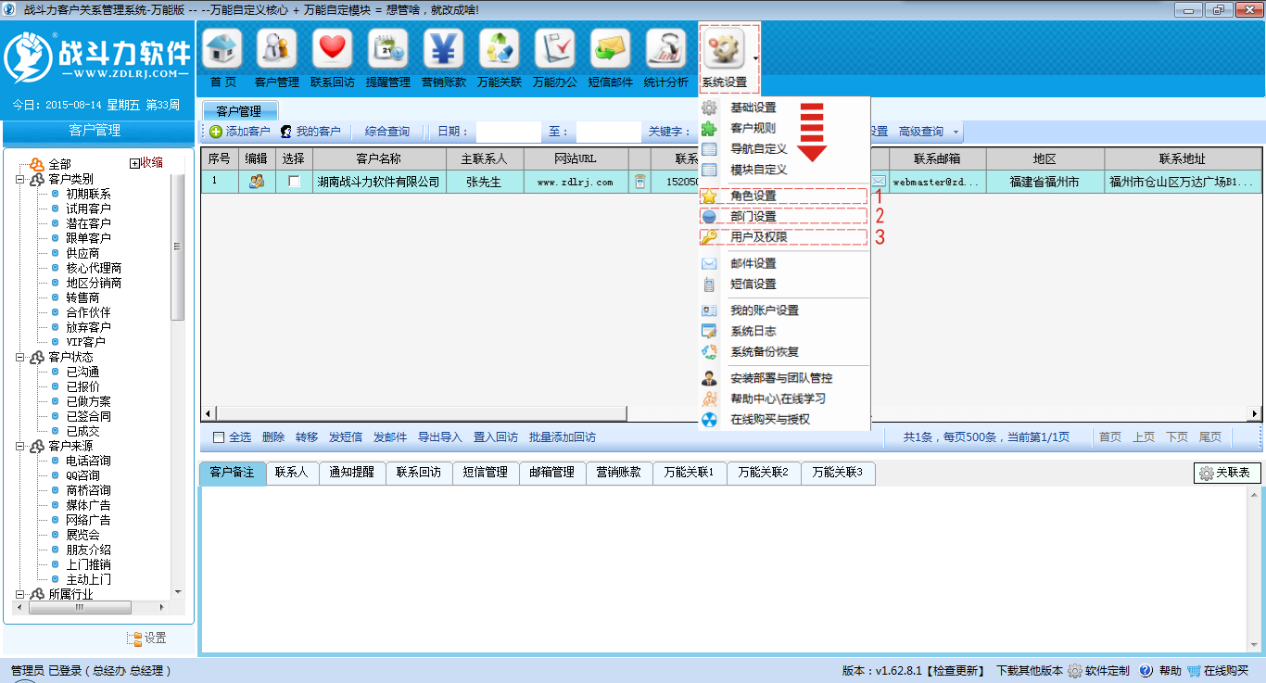Select VIP客户 in the tree
Image resolution: width=1266 pixels, height=683 pixels.
(x=85, y=342)
